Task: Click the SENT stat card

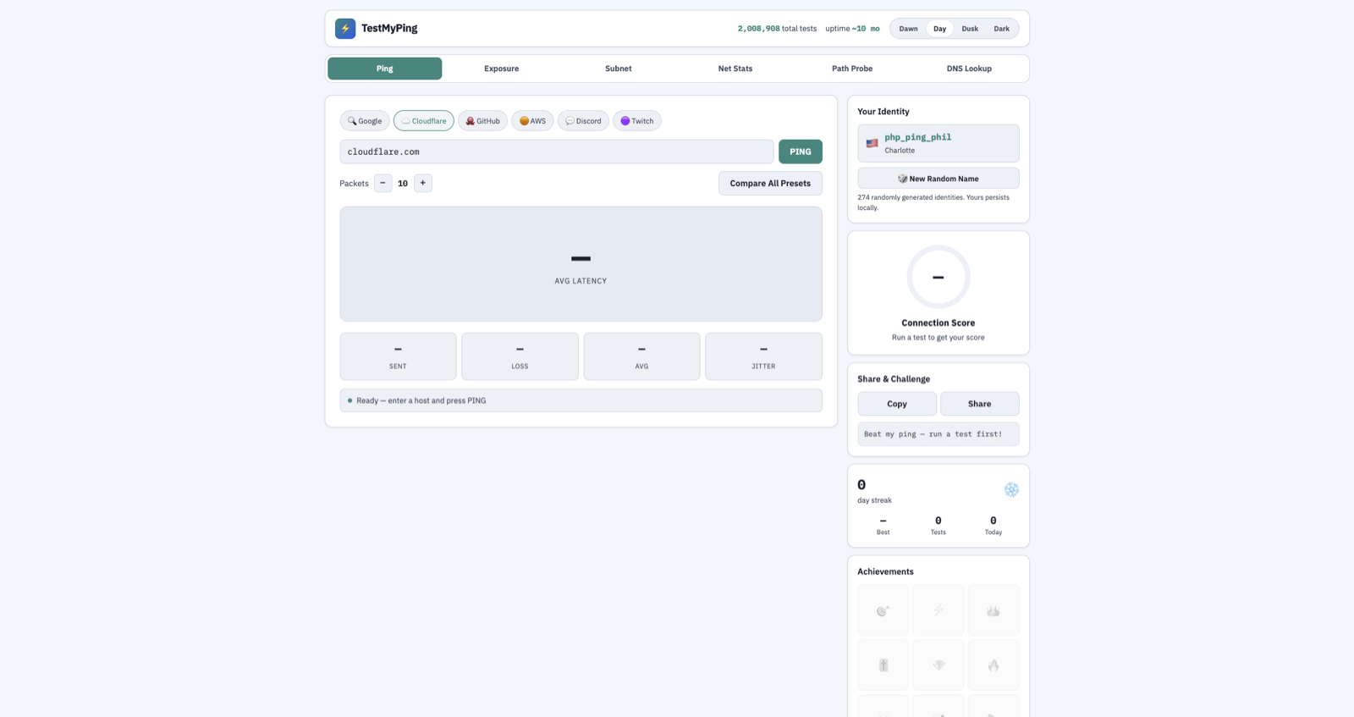Action: [x=399, y=356]
